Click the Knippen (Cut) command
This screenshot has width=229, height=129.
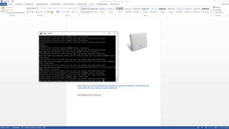[x=10, y=7]
